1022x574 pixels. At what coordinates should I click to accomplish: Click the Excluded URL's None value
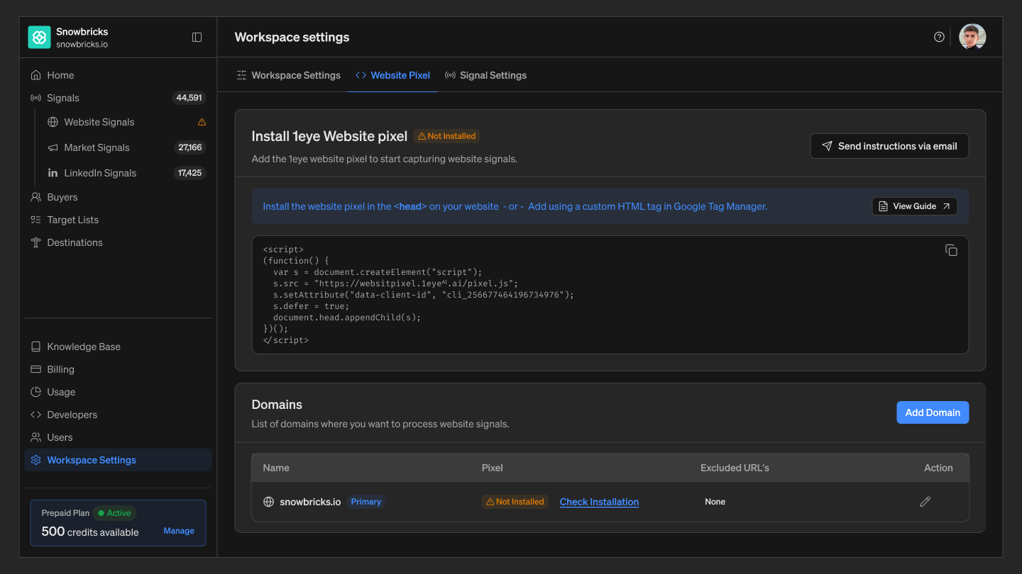click(715, 502)
